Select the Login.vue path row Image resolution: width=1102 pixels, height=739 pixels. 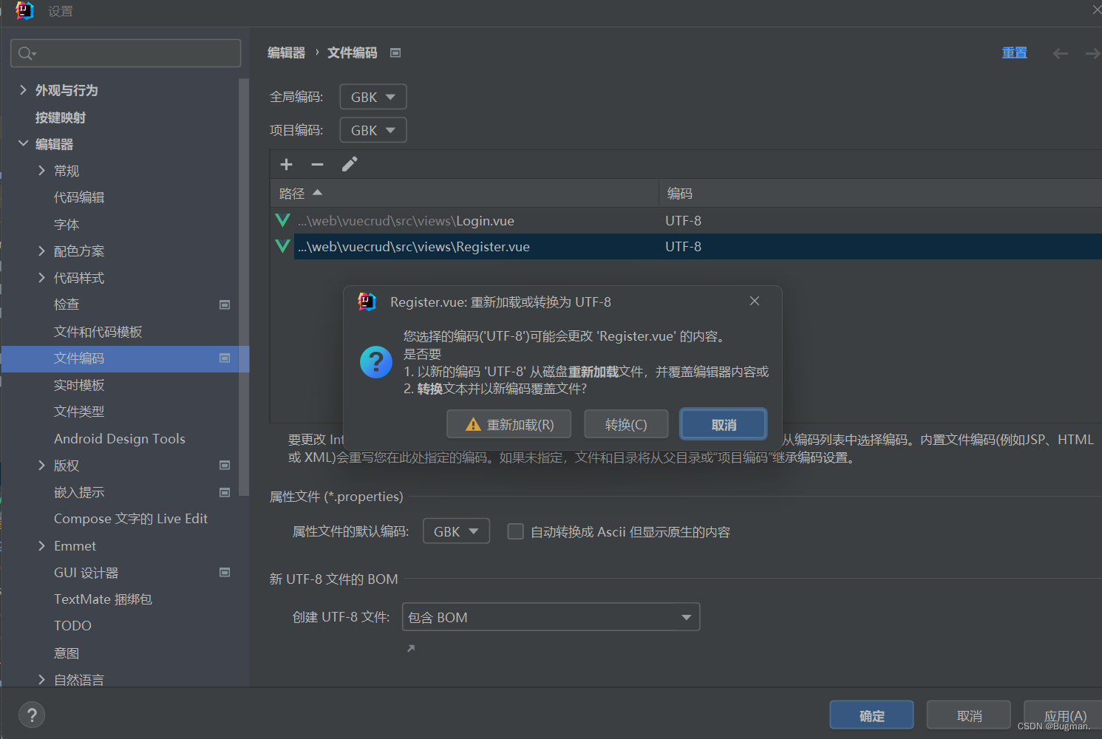click(x=686, y=221)
